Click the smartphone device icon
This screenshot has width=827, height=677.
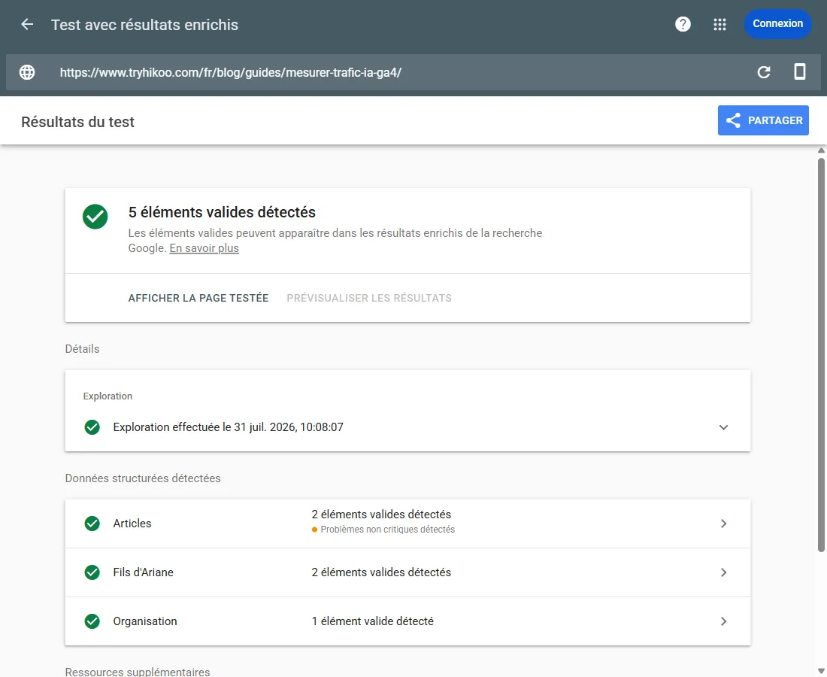point(800,71)
